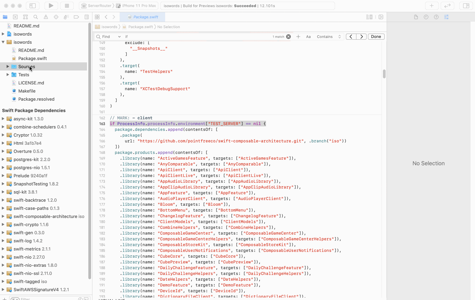Image resolution: width=475 pixels, height=300 pixels.
Task: Click the navigator vertical scrollbar
Action: pos(90,151)
